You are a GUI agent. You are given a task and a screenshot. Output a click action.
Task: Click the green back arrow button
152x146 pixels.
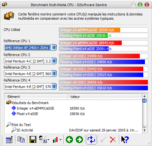pos(69,140)
